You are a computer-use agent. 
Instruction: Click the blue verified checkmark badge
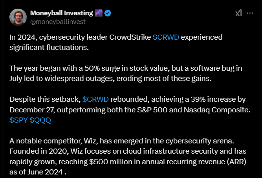[108, 13]
